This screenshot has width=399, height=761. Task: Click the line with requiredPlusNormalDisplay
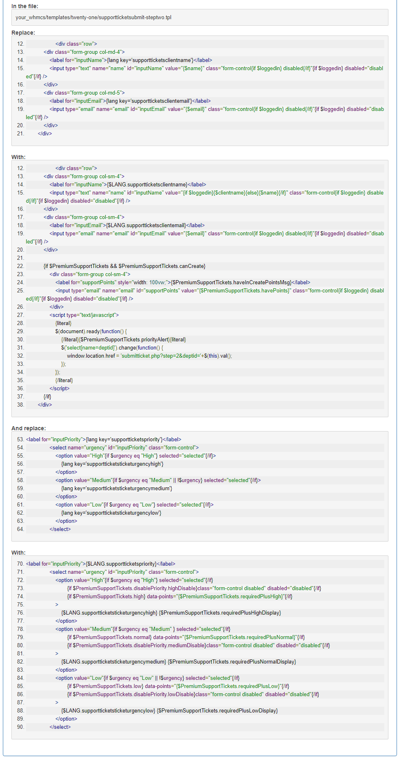click(179, 661)
